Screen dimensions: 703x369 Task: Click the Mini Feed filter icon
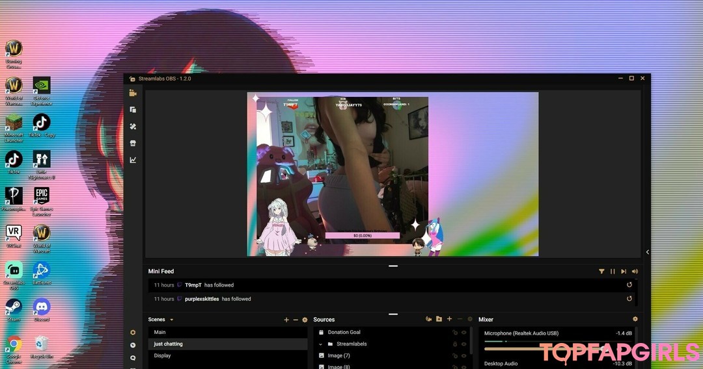601,272
